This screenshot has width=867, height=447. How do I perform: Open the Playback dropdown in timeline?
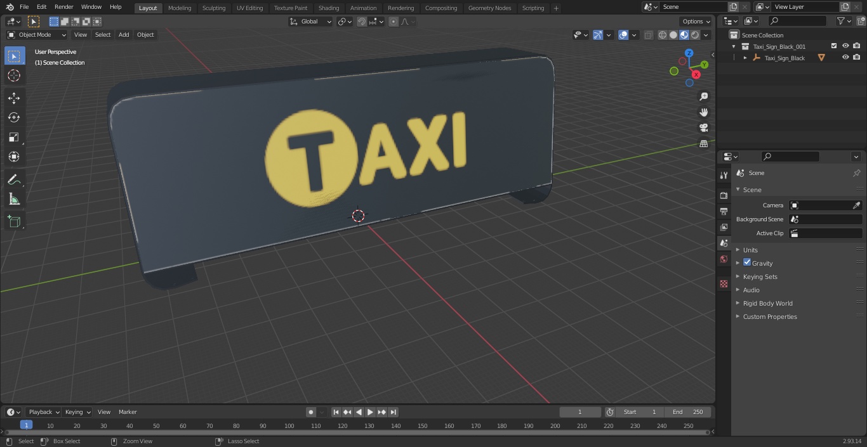[43, 412]
